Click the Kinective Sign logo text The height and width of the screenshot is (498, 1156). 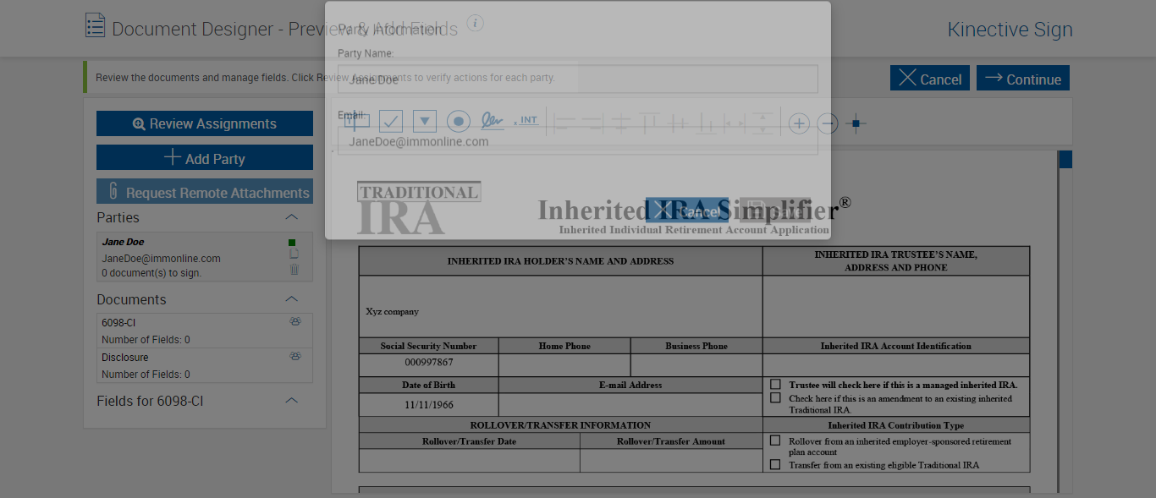click(x=1010, y=30)
